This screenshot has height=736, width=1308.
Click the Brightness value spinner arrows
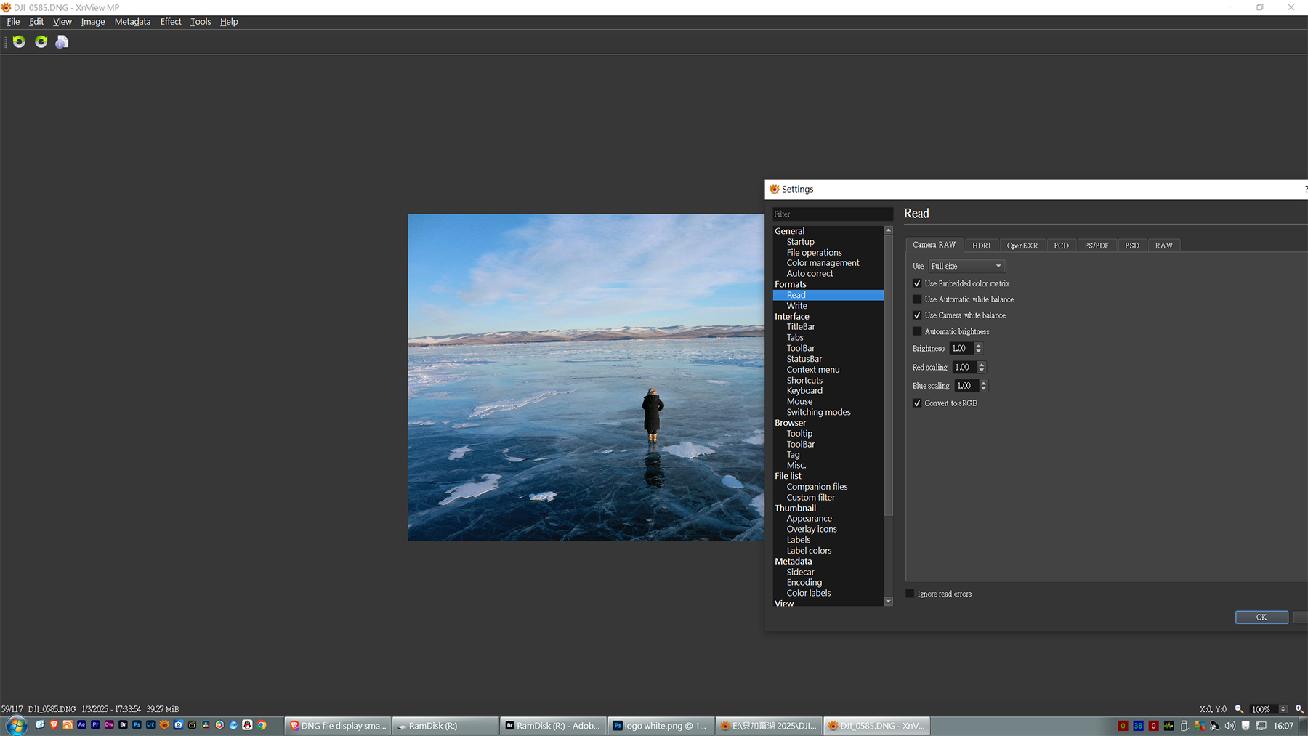coord(978,349)
